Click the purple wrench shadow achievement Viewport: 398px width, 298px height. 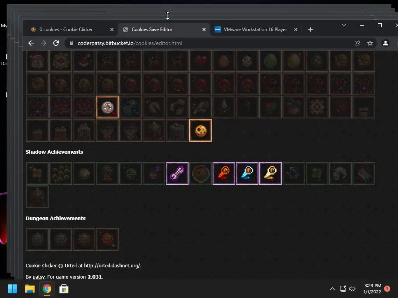click(x=177, y=173)
